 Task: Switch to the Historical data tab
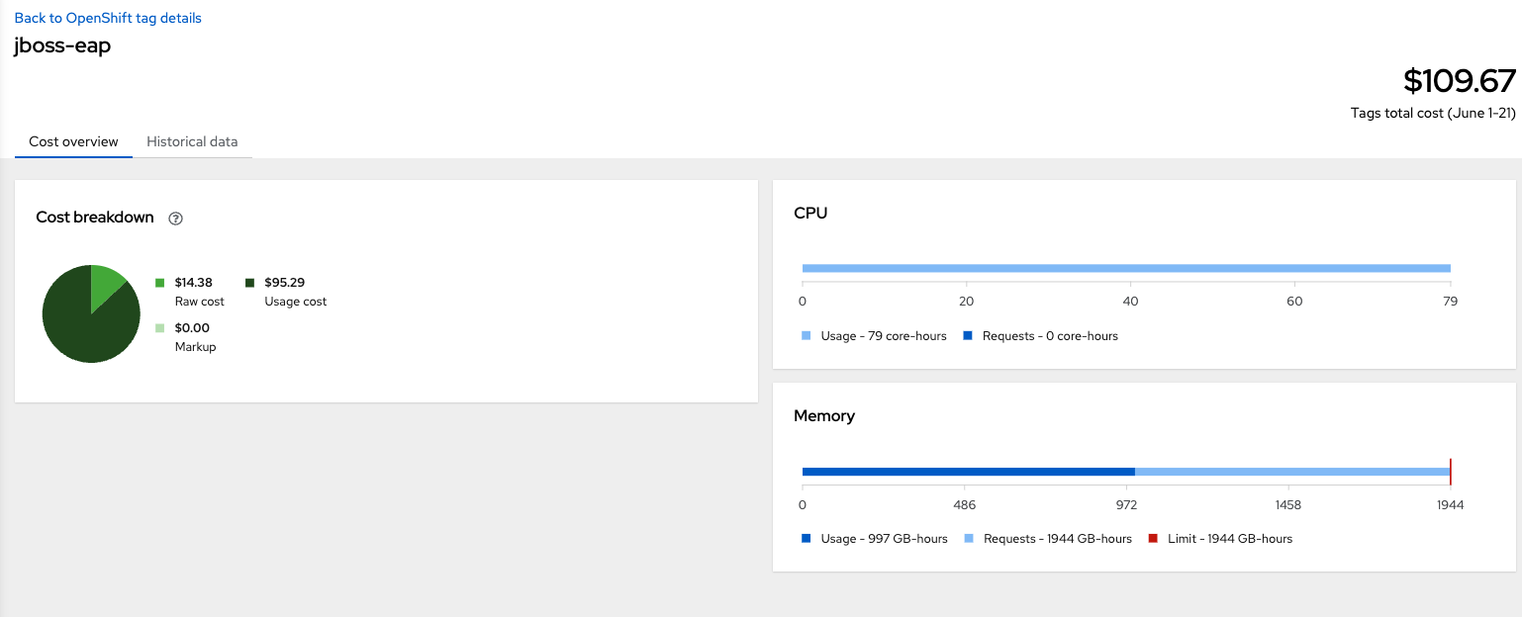(x=192, y=141)
